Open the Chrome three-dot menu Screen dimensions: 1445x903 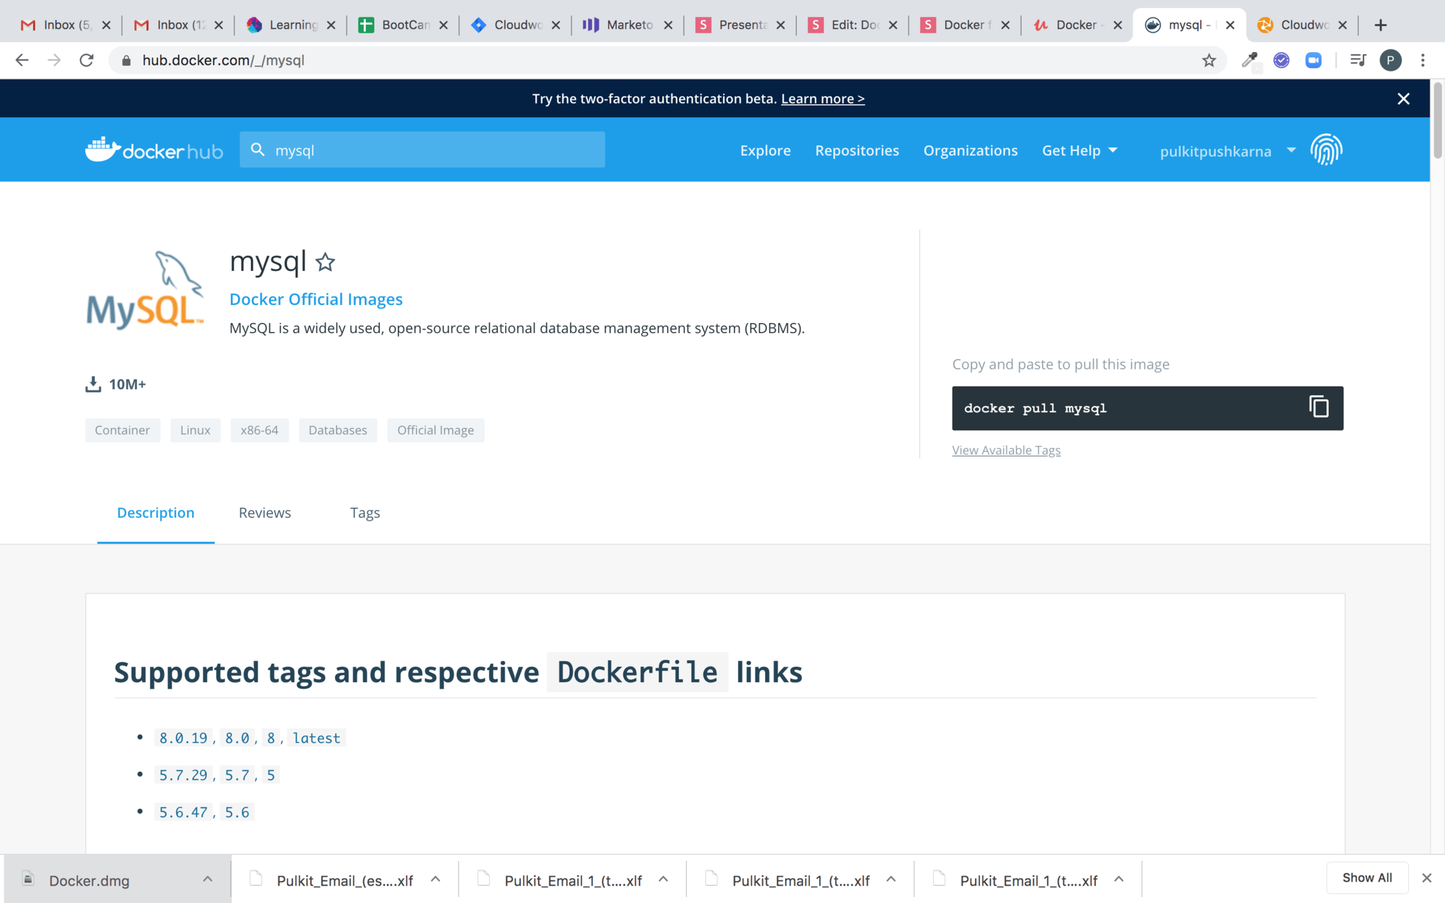tap(1422, 60)
